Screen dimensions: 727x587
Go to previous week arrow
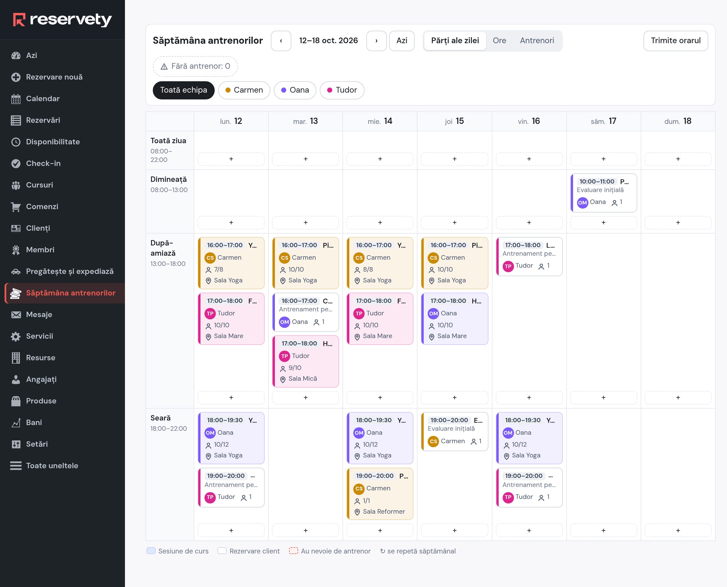click(x=281, y=41)
